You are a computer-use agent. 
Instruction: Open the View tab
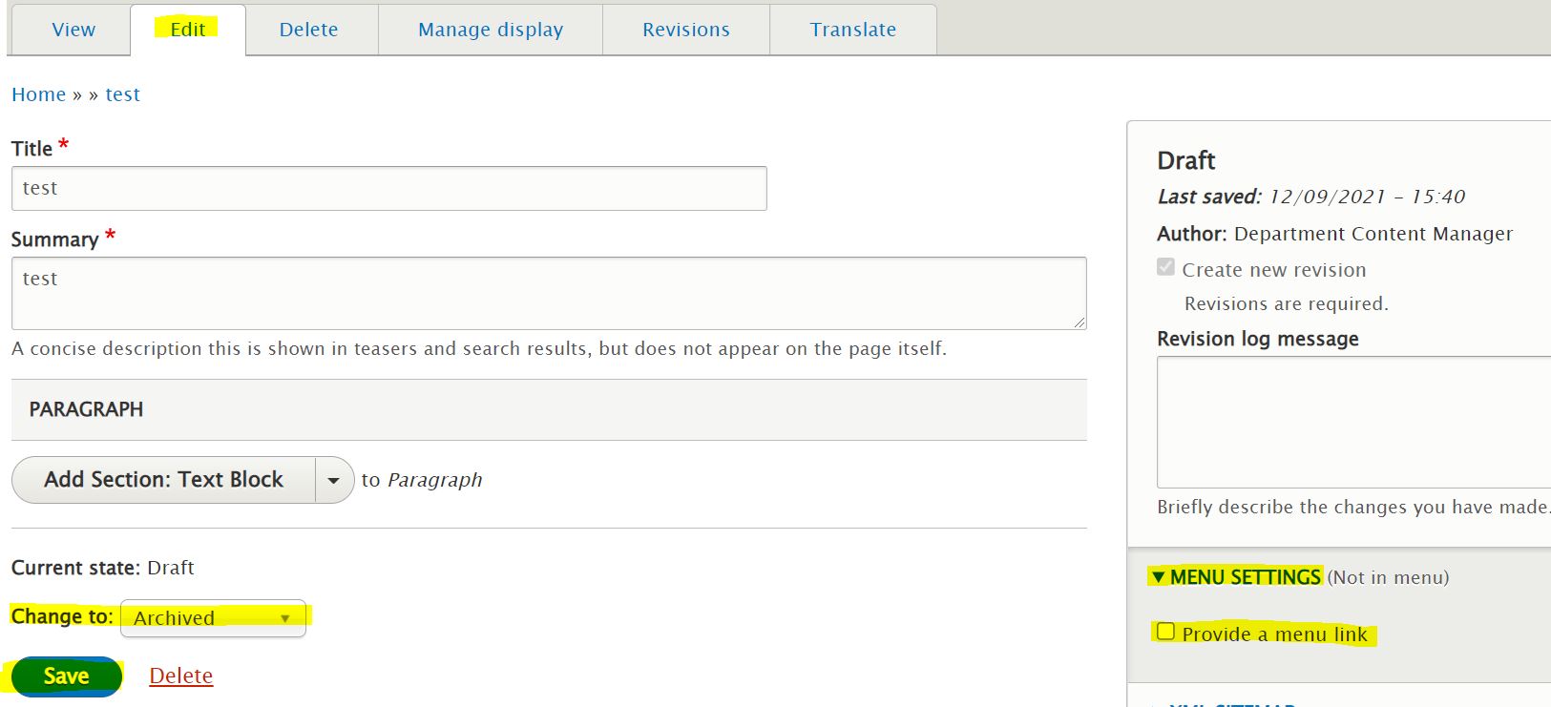pyautogui.click(x=73, y=30)
